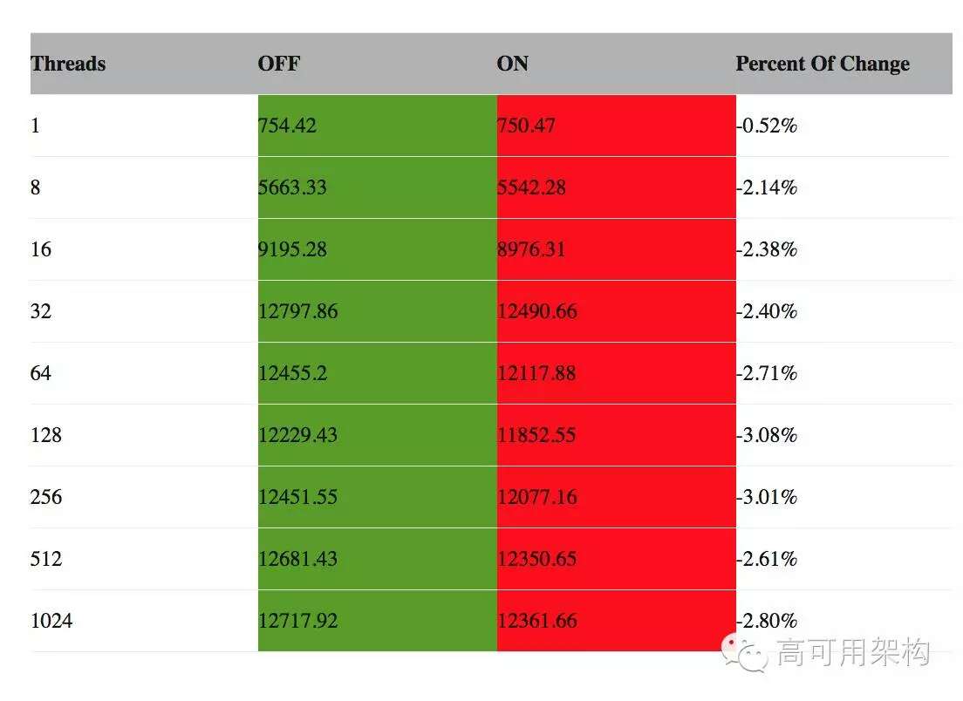963x701 pixels.
Task: Click the ON column header
Action: 512,64
